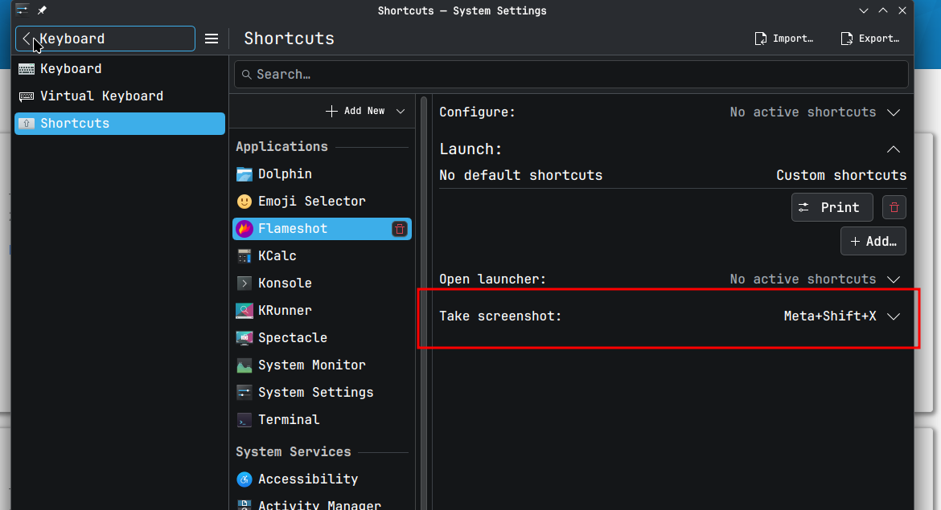Focus the Search shortcuts field
This screenshot has width=941, height=510.
tap(571, 75)
